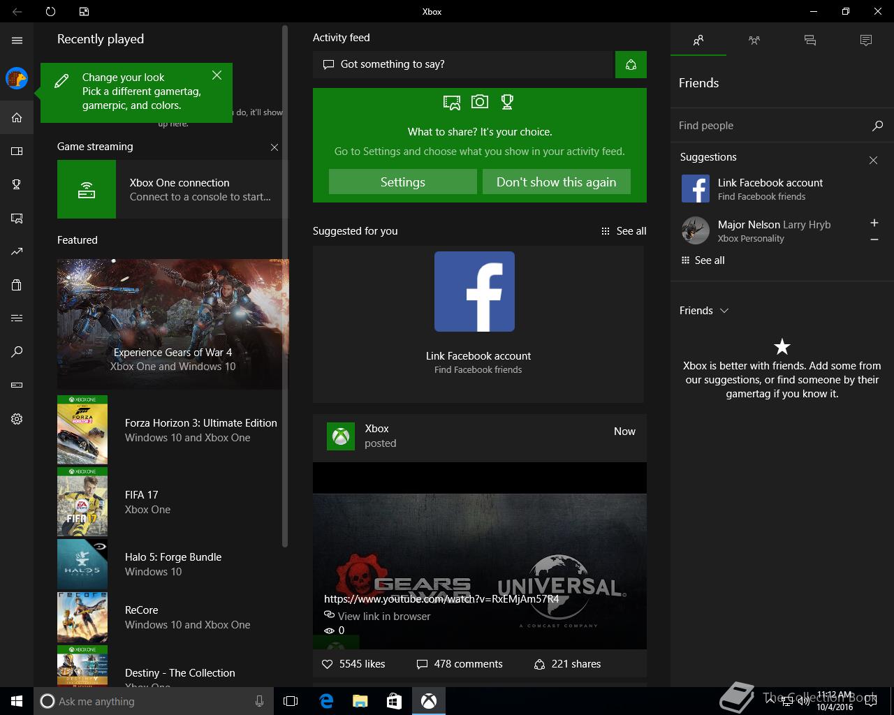Click See all under friend Suggestions
Viewport: 894px width, 715px height.
tap(703, 260)
